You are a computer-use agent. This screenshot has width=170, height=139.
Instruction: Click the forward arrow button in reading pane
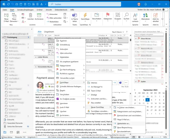(114, 83)
